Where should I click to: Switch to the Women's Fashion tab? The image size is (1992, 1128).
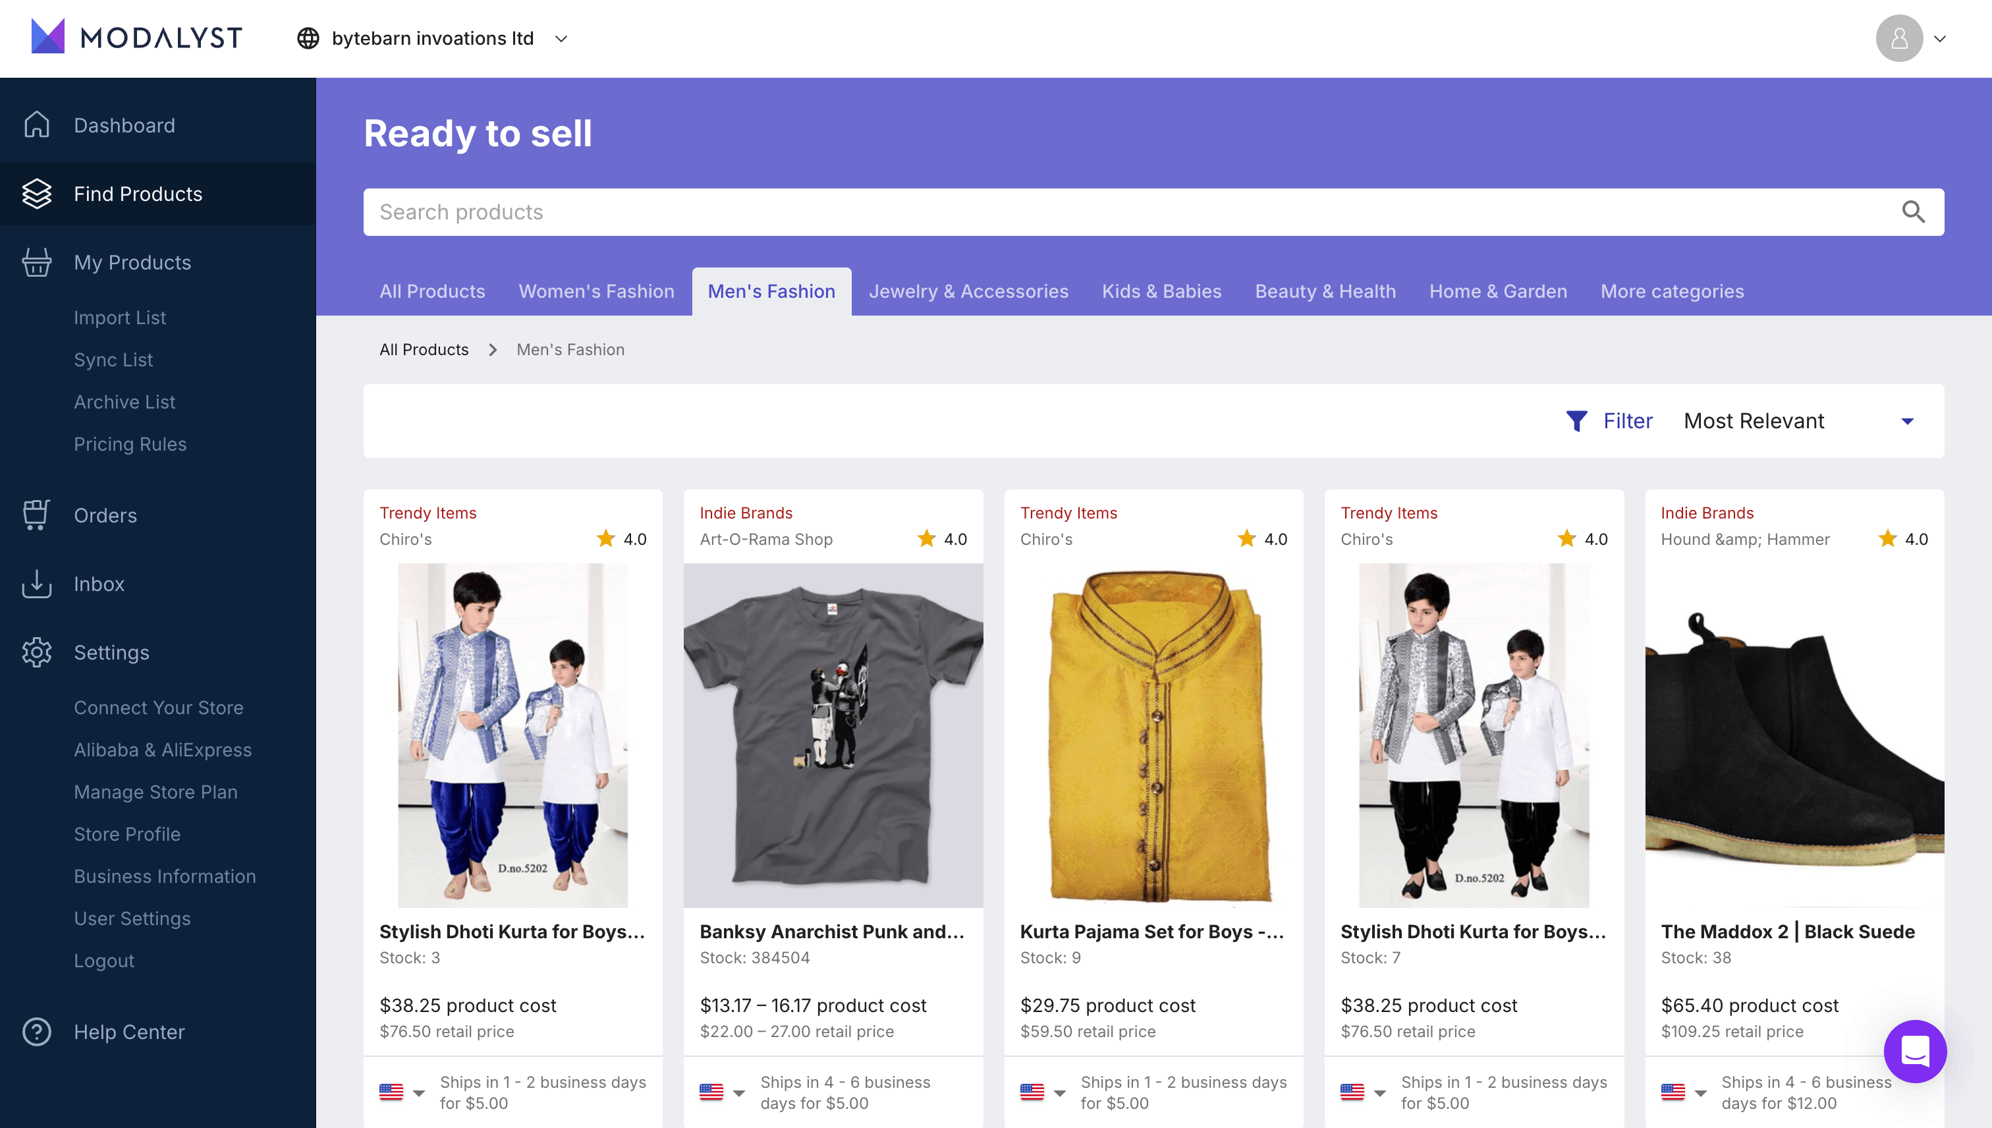coord(595,291)
